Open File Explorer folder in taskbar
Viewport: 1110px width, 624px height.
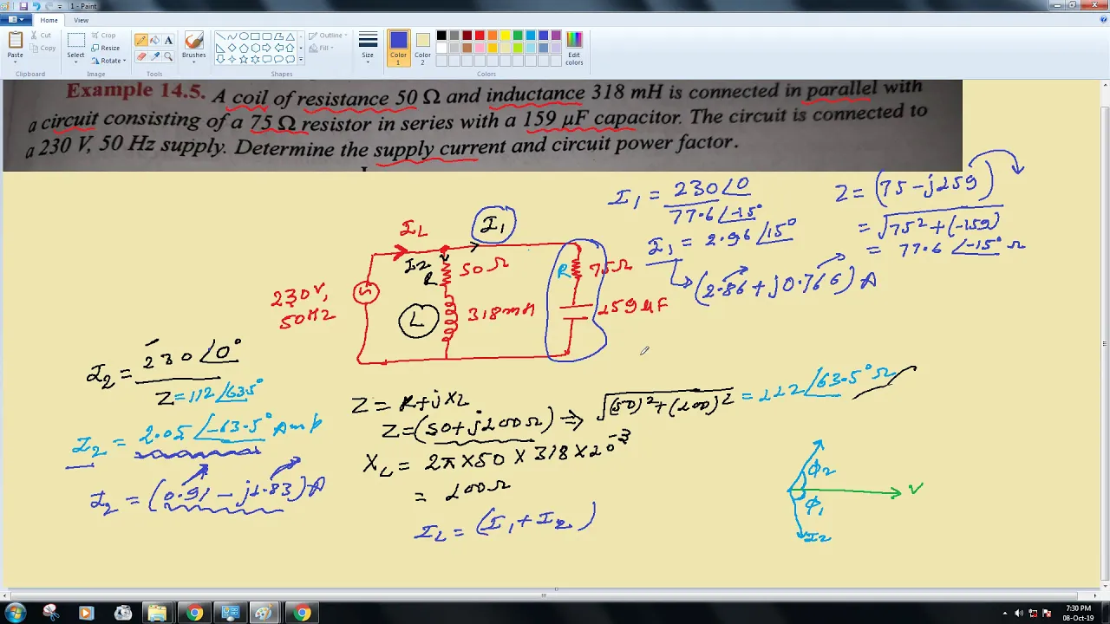point(157,613)
